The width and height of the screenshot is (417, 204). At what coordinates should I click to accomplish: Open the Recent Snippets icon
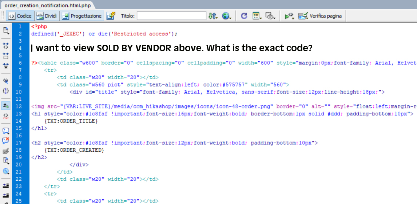click(5, 161)
